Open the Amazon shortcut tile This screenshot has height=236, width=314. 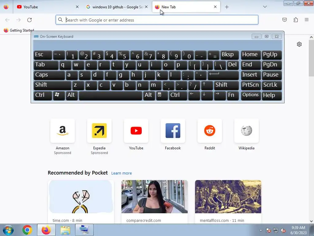(x=63, y=131)
